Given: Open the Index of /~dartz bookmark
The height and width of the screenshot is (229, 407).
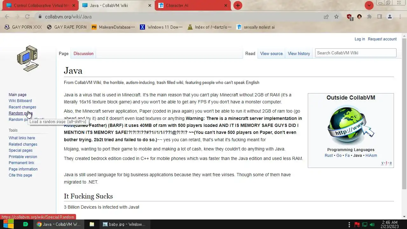Looking at the screenshot, I should [x=210, y=27].
